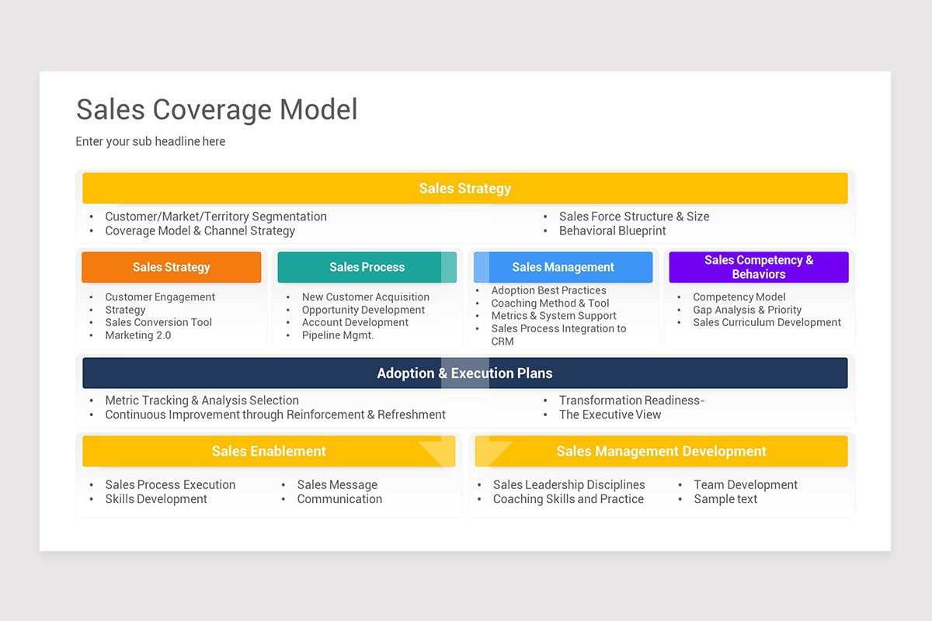Select the Behavioral Blueprint bullet item
The image size is (932, 621).
613,231
